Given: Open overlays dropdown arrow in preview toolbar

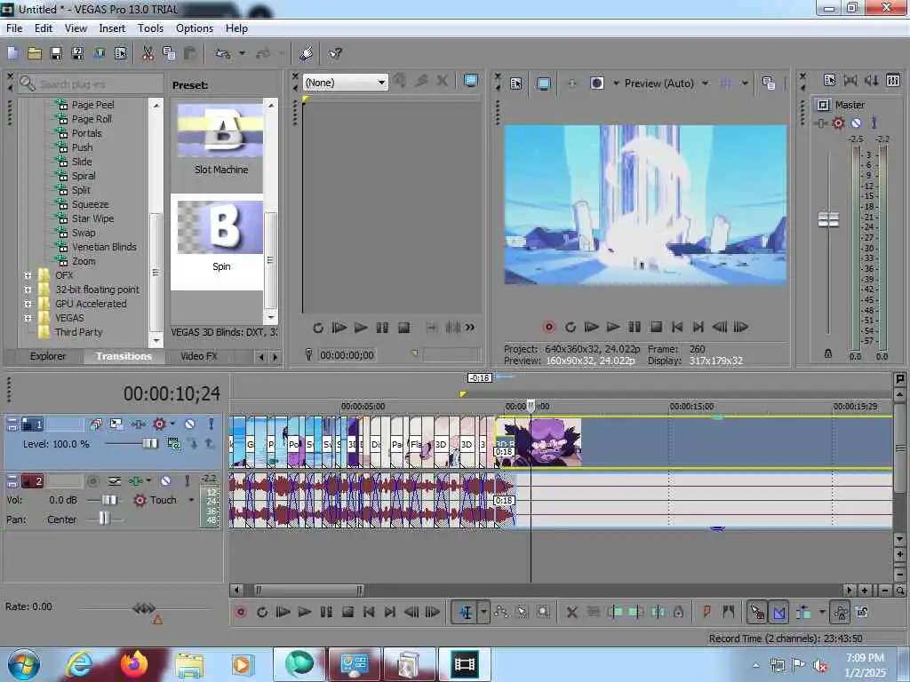Looking at the screenshot, I should click(x=745, y=83).
